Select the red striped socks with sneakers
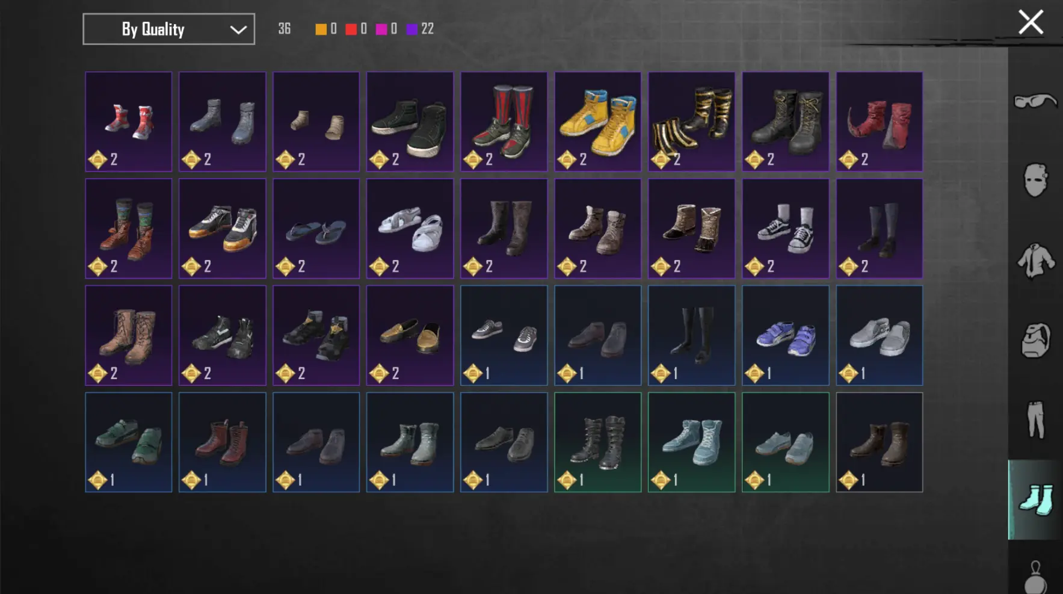Image resolution: width=1063 pixels, height=594 pixels. point(504,122)
